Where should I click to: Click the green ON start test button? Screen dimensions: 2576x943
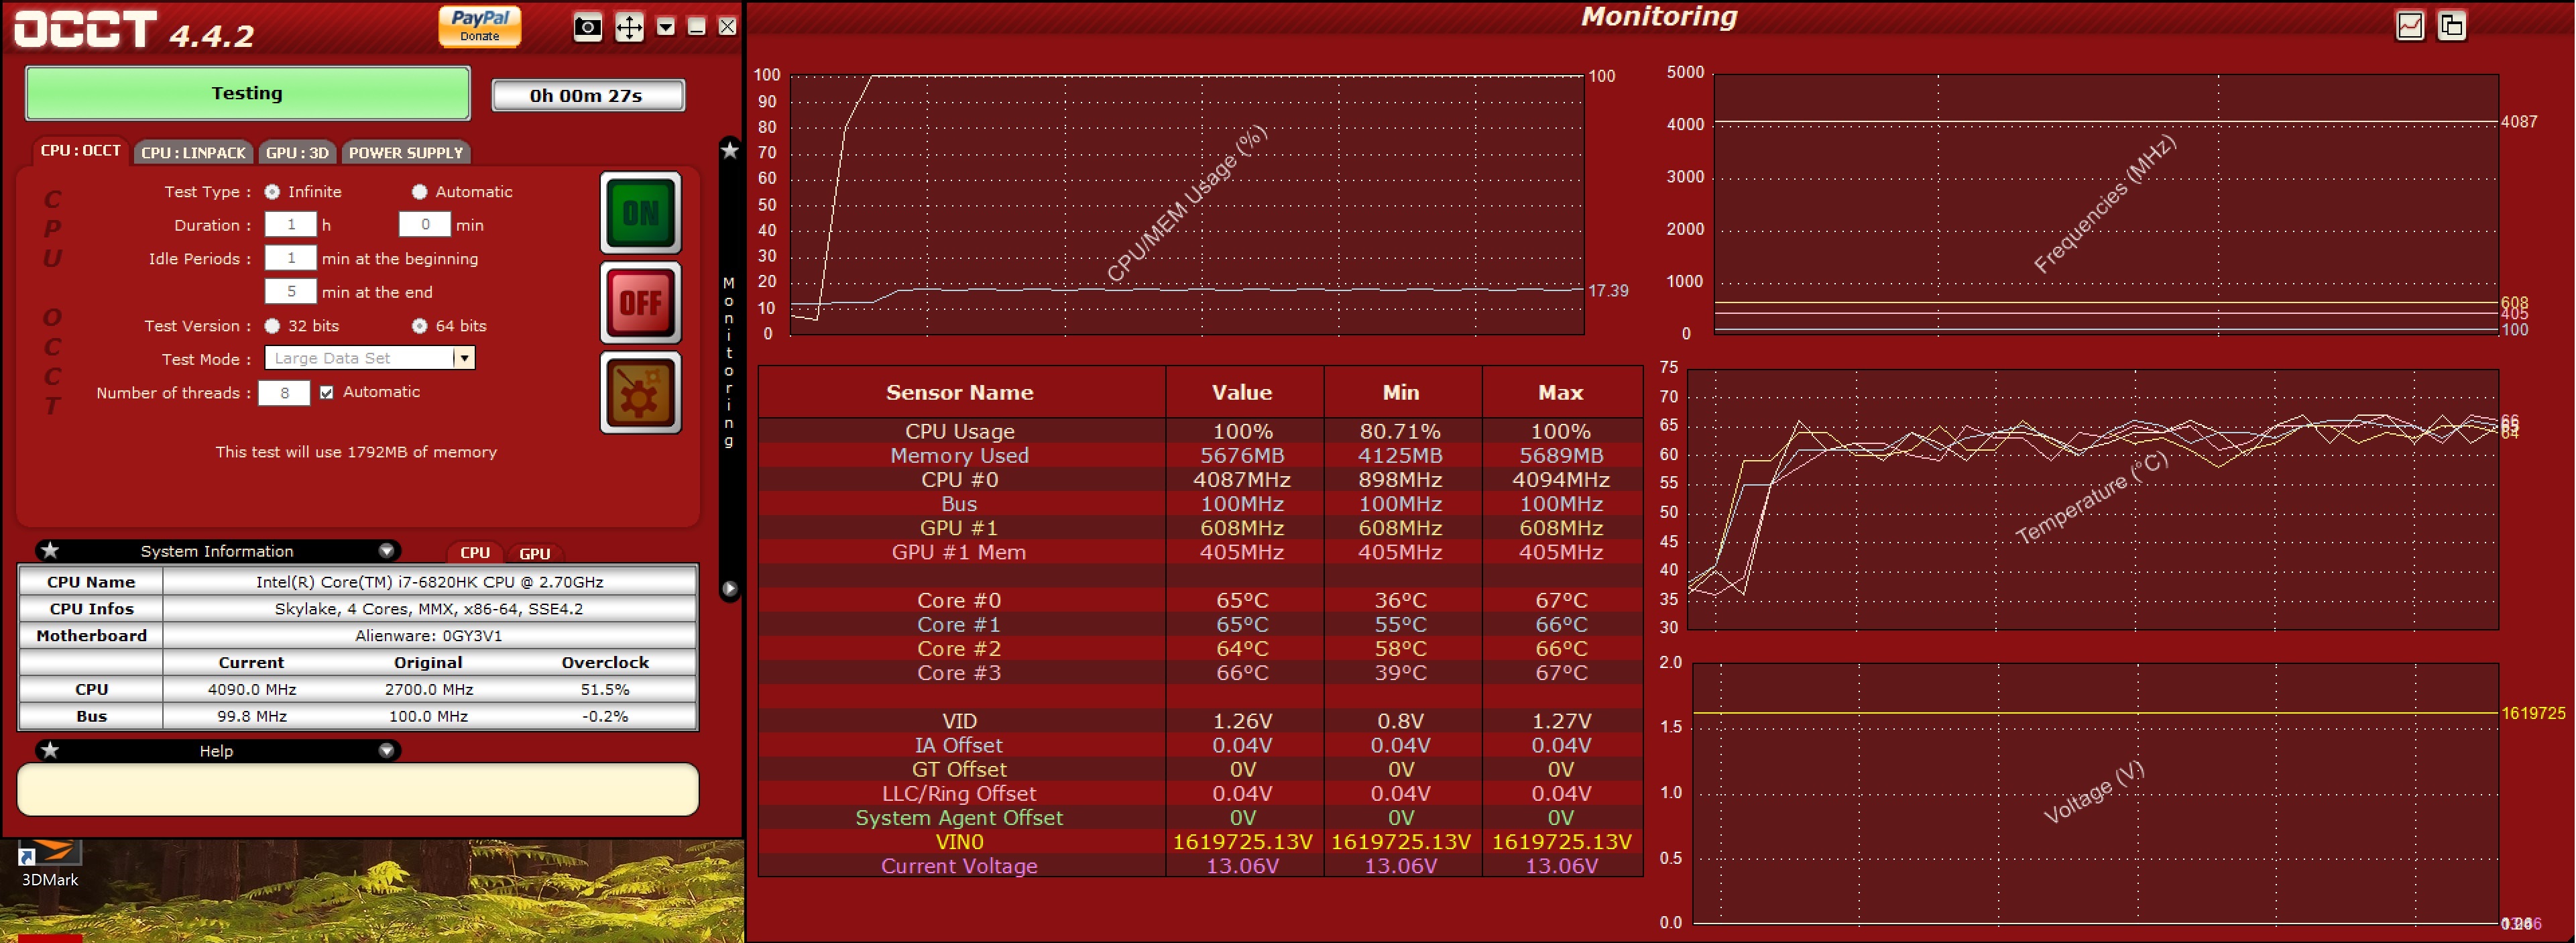pyautogui.click(x=641, y=212)
